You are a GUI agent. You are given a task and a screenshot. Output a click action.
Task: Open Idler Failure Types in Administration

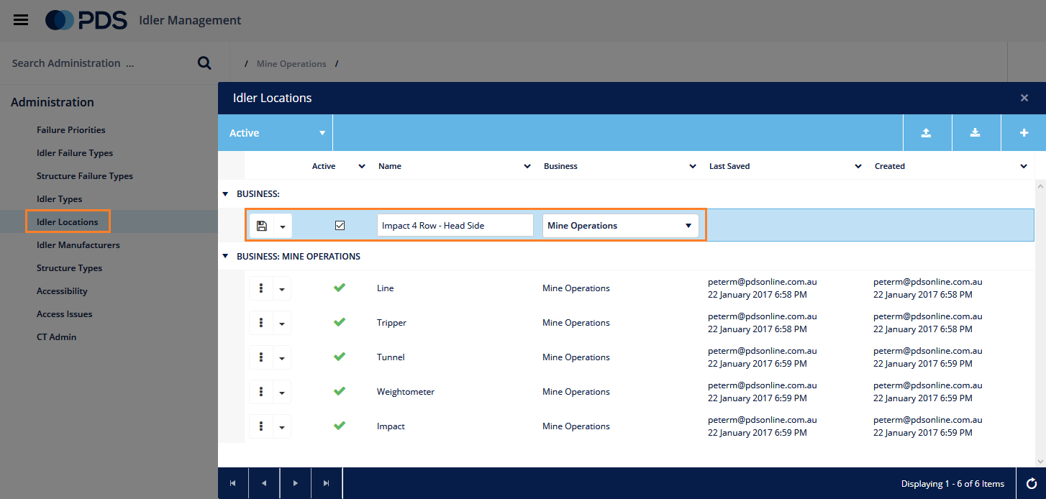click(x=75, y=153)
